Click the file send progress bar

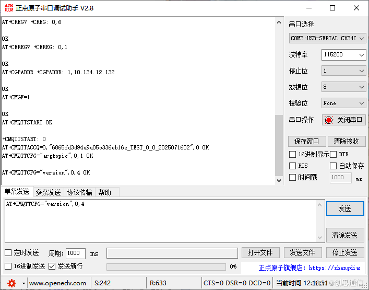166,267
